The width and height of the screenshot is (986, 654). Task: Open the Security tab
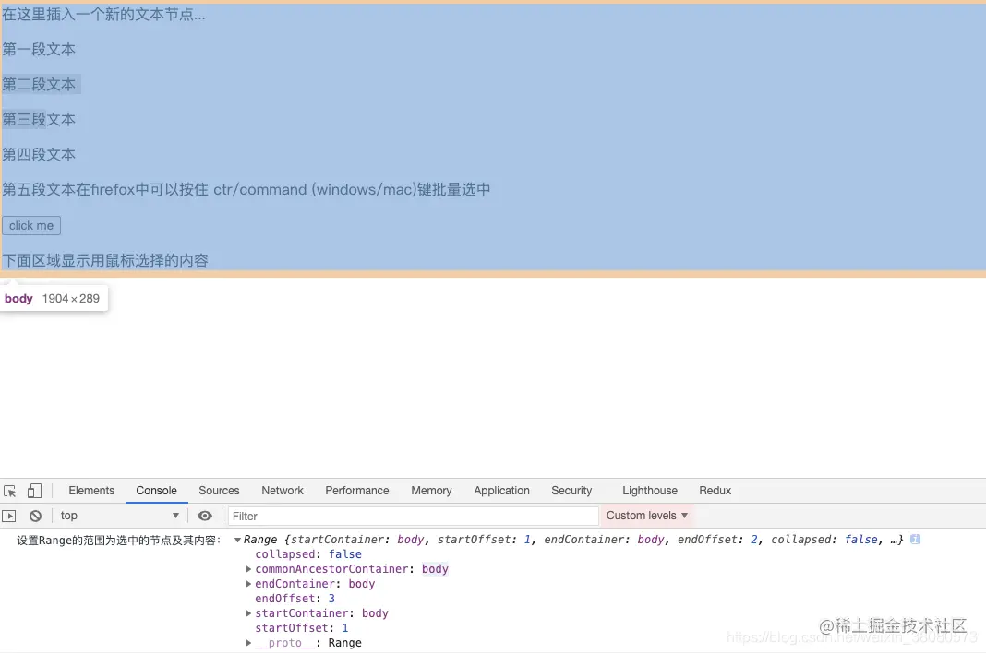click(x=571, y=491)
